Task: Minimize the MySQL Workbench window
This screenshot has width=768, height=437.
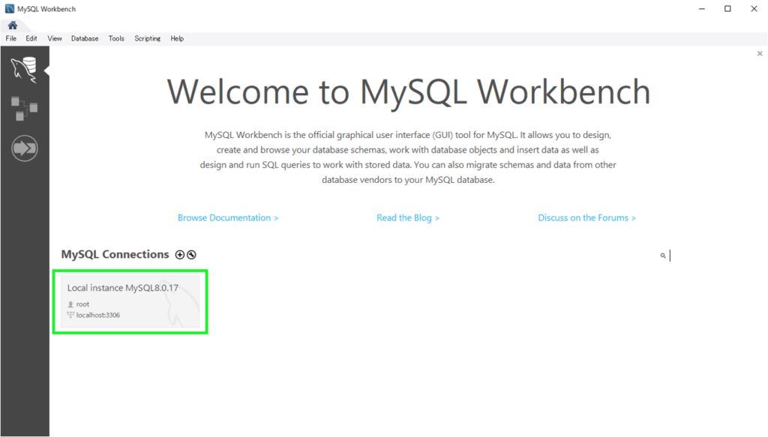Action: tap(702, 9)
